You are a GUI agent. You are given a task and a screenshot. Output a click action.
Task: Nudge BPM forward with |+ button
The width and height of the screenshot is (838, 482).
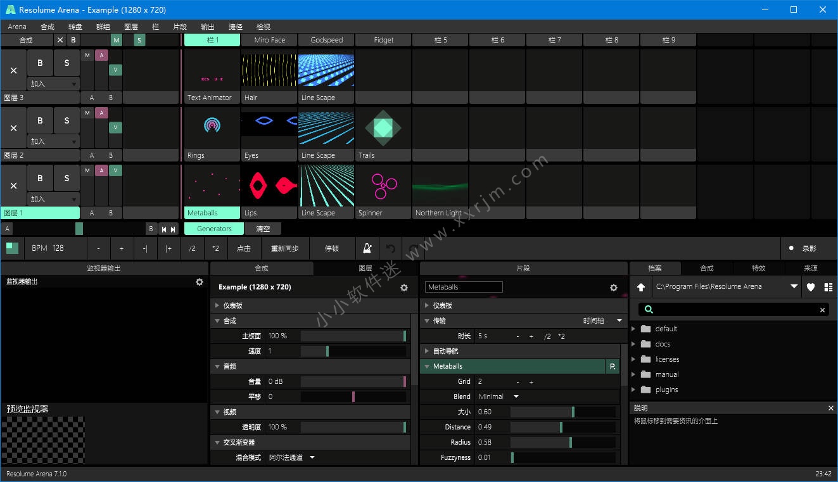pyautogui.click(x=168, y=248)
